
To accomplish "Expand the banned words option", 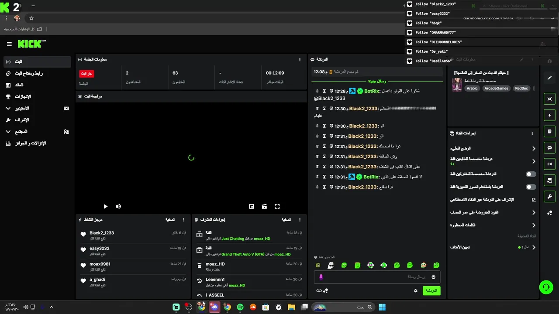I will pyautogui.click(x=493, y=225).
